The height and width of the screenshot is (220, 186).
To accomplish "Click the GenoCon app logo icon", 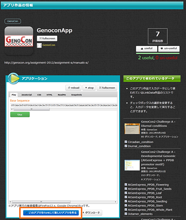I will pyautogui.click(x=19, y=41).
